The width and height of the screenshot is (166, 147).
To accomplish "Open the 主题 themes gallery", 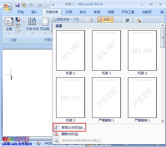I will pos(9,26).
